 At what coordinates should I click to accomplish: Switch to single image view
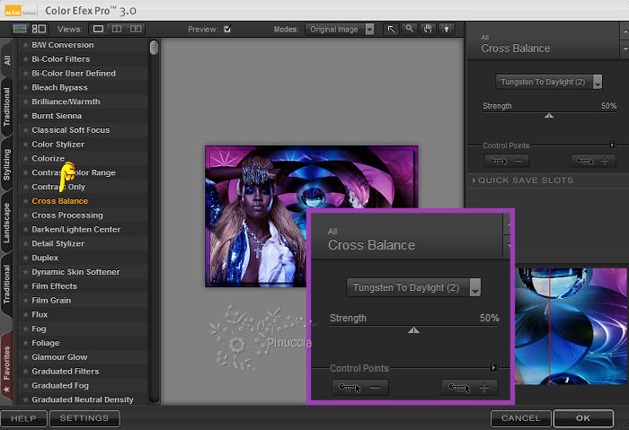tap(99, 30)
